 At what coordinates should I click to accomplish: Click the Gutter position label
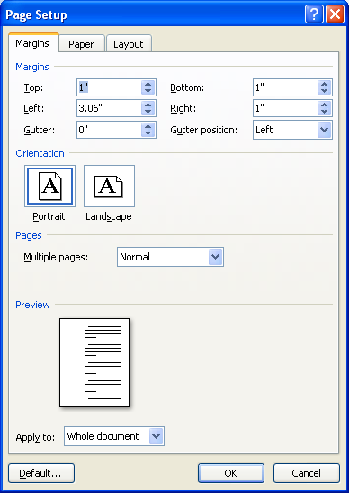(203, 130)
